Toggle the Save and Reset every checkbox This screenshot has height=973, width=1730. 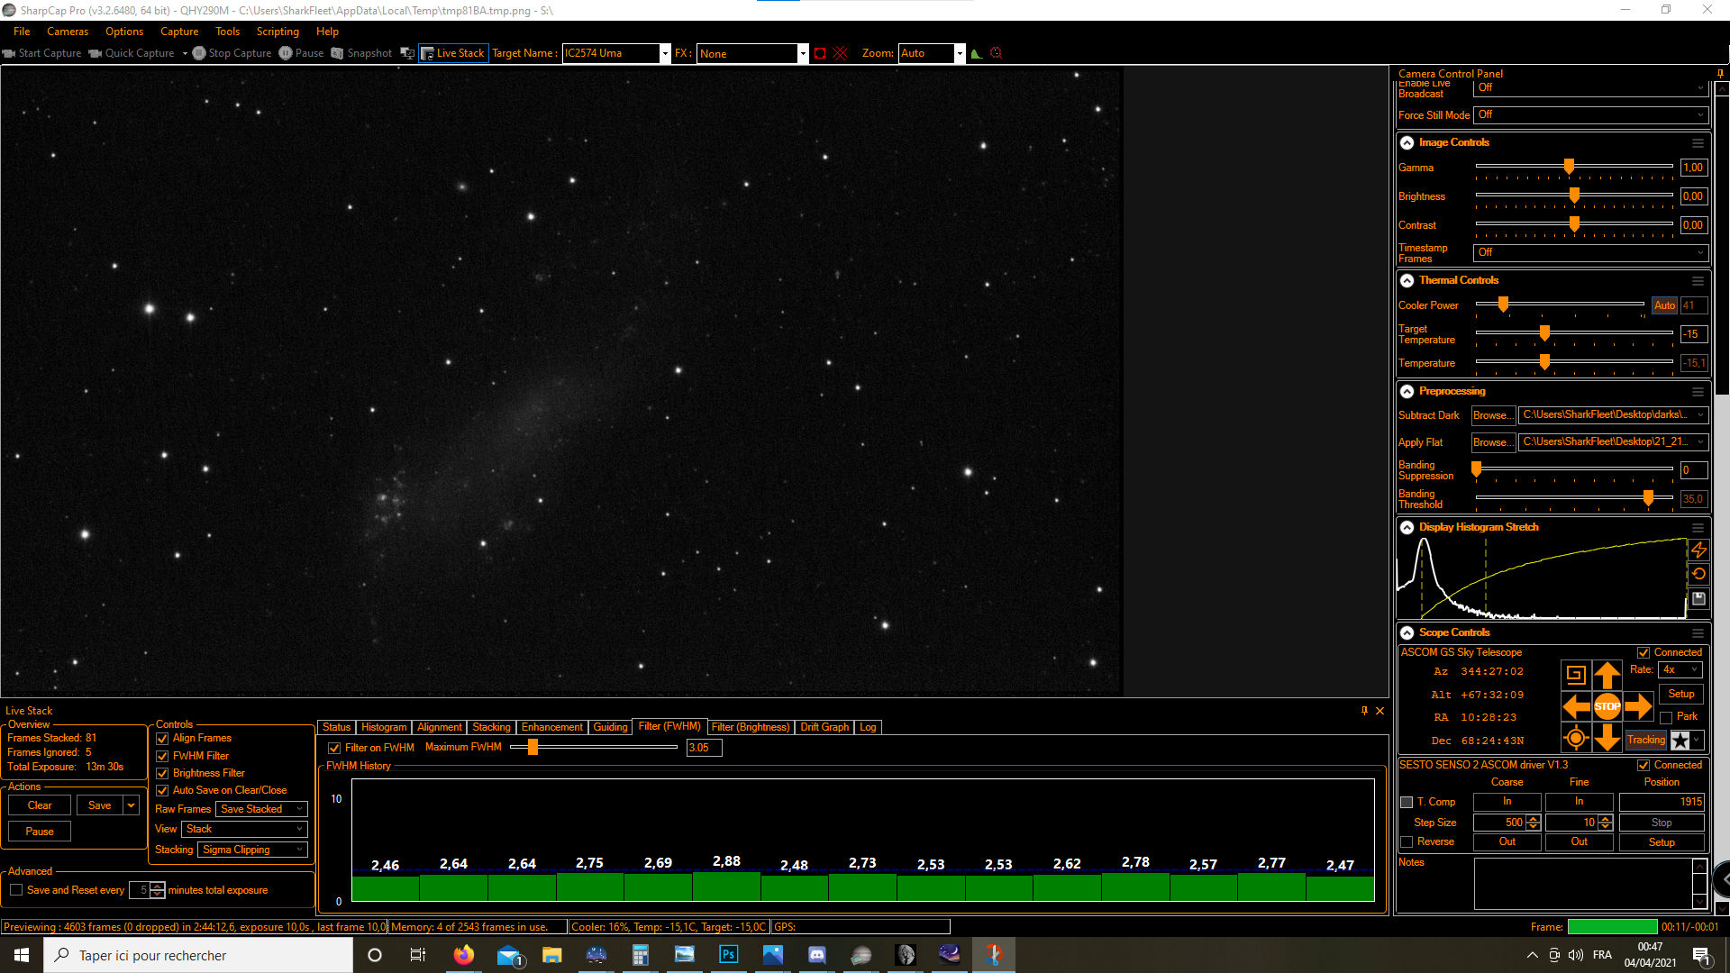[16, 890]
